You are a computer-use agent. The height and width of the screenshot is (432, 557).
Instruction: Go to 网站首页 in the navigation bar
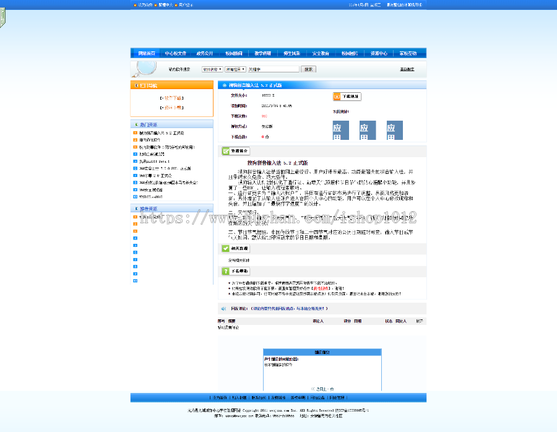(147, 53)
